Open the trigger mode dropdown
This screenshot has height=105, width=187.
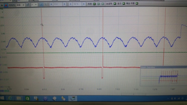click(x=21, y=5)
